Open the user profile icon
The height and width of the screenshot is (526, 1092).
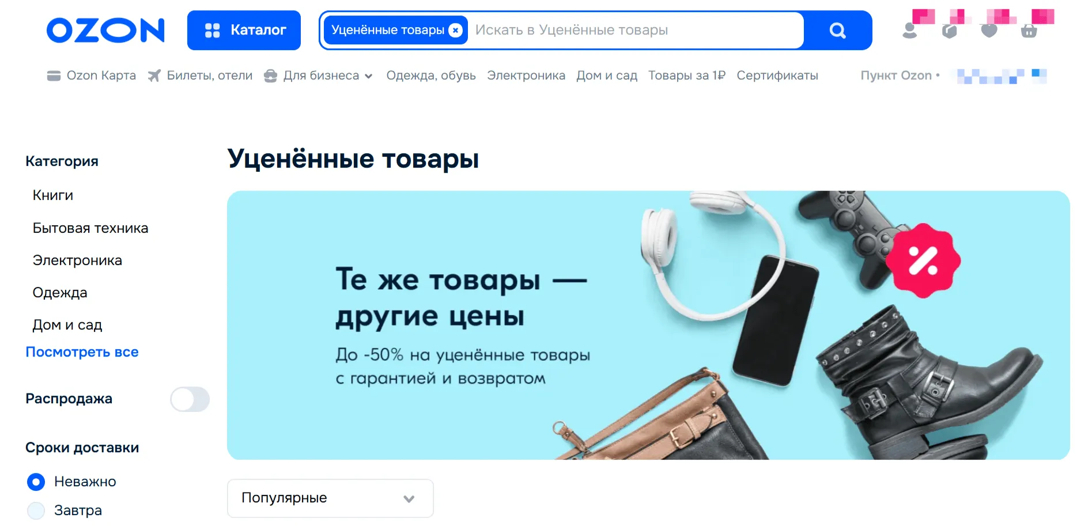pos(910,31)
